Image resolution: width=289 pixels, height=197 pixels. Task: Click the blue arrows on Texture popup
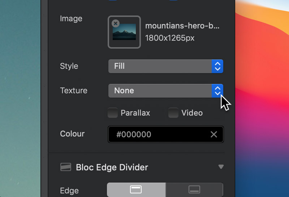point(217,91)
